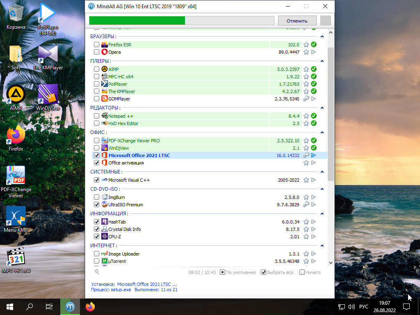
Task: Open taskbar search magnifier
Action: pos(30,307)
